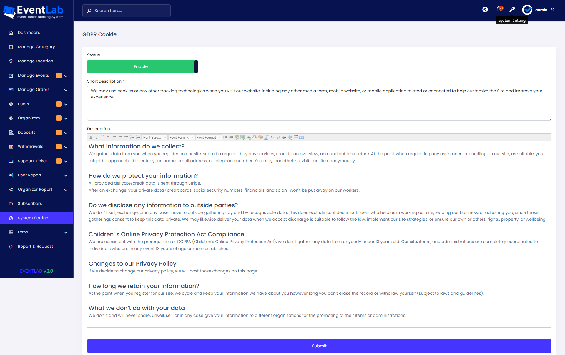Open the Font Family dropdown
The image size is (565, 355).
click(x=182, y=137)
